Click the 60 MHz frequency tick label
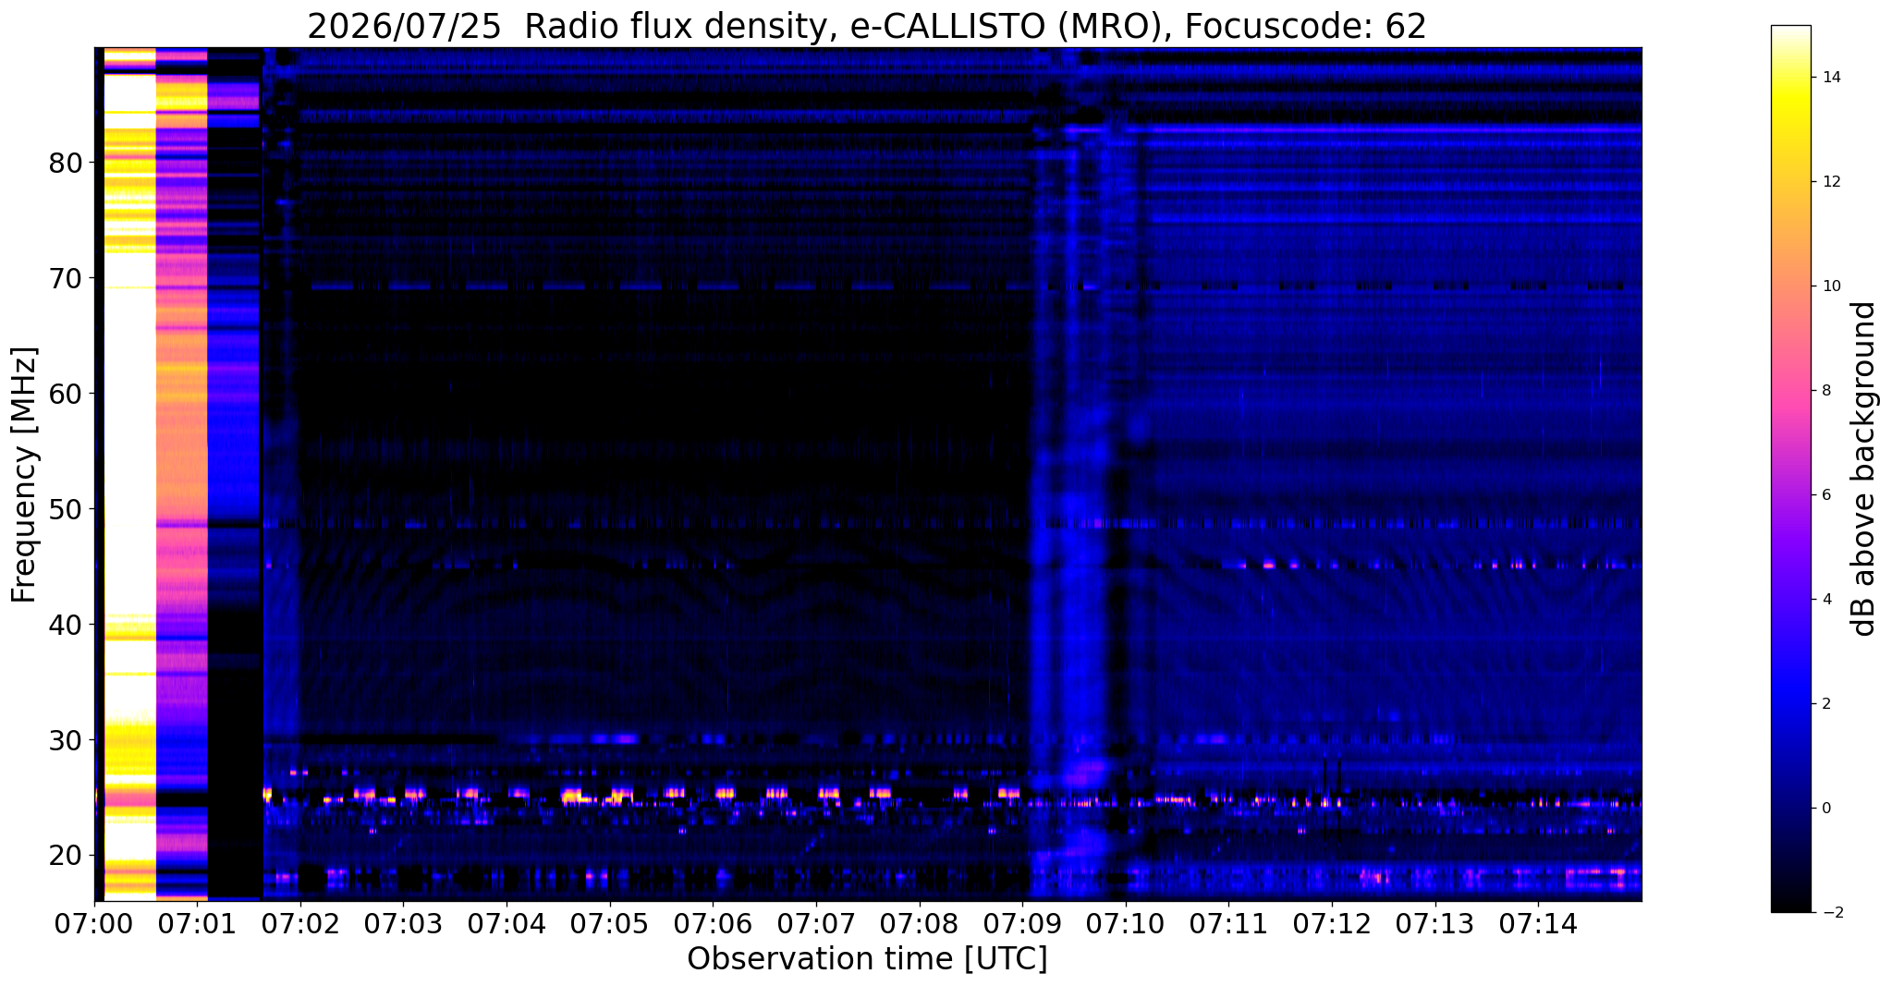The height and width of the screenshot is (986, 1892). click(x=64, y=394)
